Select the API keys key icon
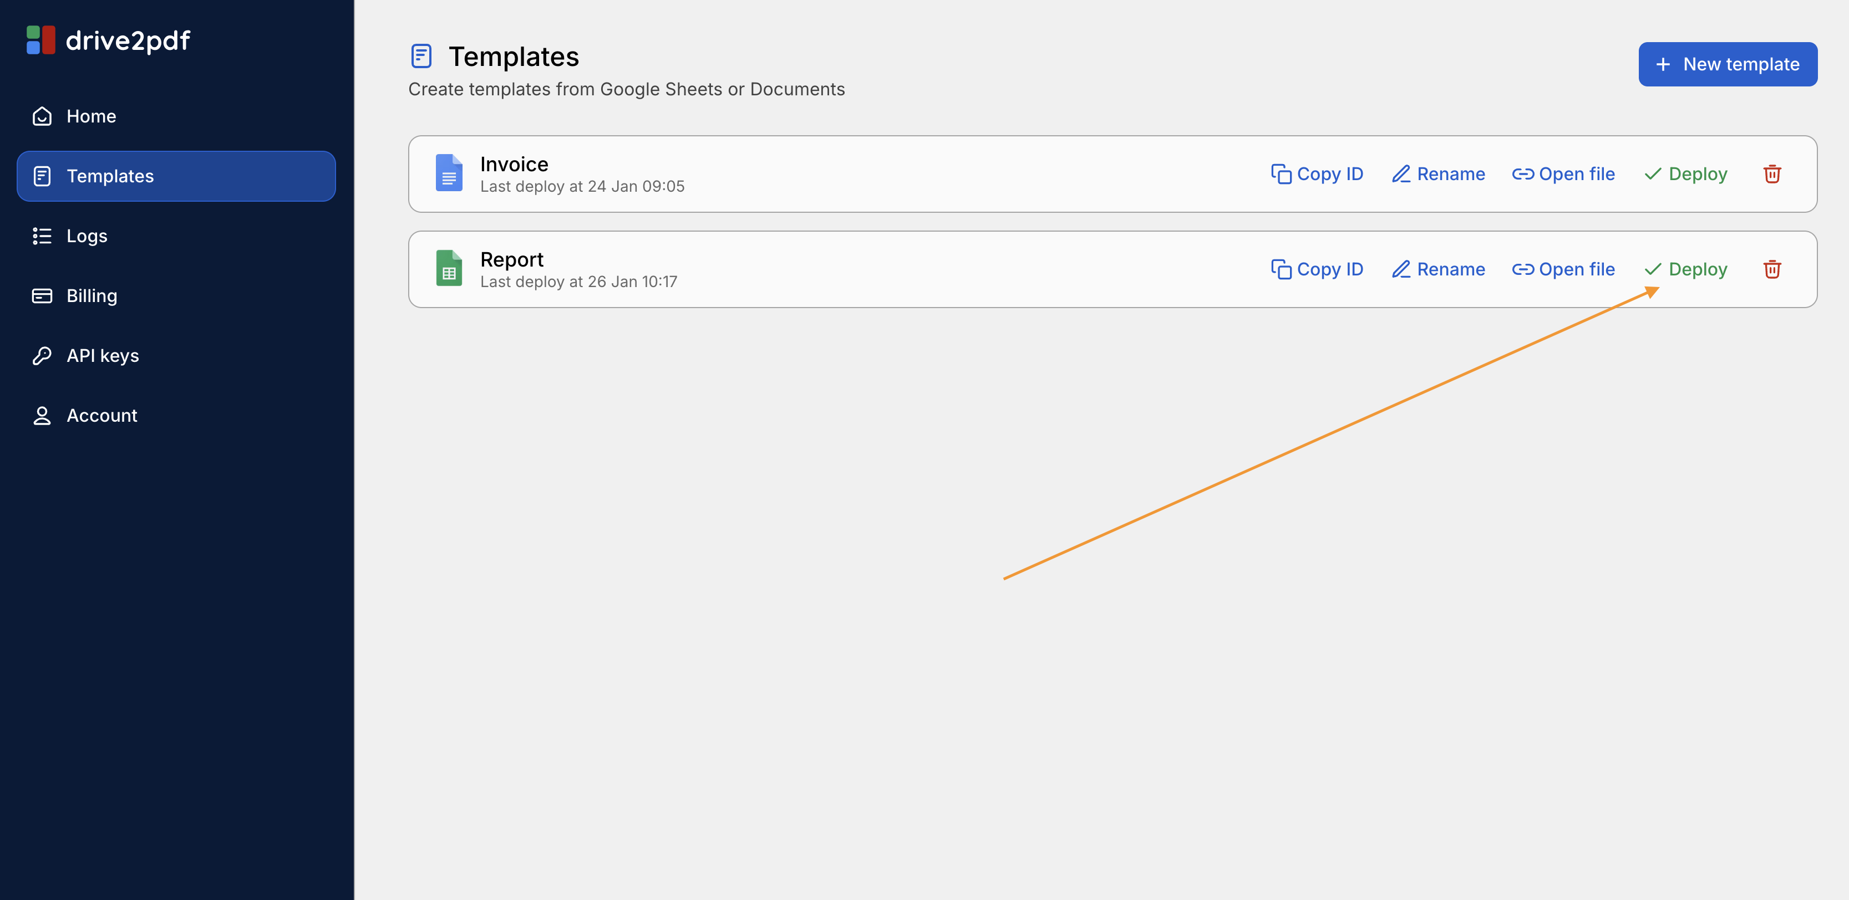 pos(42,355)
